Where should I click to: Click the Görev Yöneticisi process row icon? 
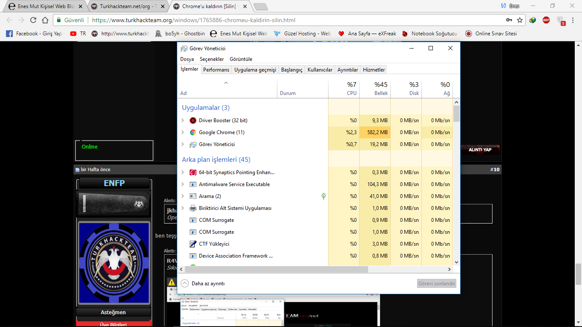tap(193, 144)
